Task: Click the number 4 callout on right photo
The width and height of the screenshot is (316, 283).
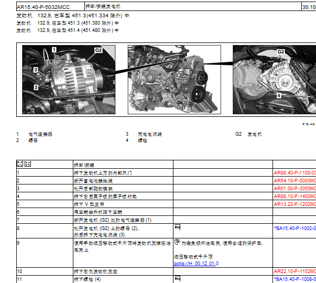Action: [x=279, y=95]
